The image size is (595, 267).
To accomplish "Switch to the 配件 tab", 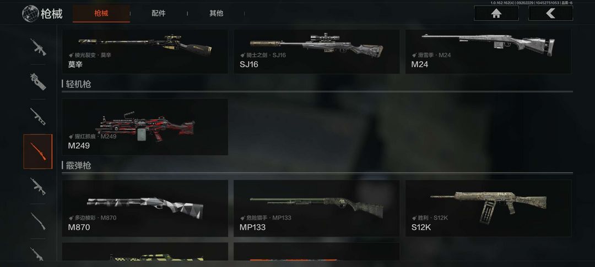I will pos(158,13).
